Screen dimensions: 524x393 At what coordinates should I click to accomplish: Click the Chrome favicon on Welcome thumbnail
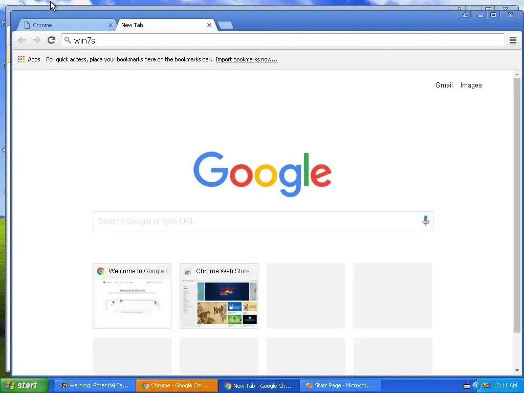click(x=101, y=271)
